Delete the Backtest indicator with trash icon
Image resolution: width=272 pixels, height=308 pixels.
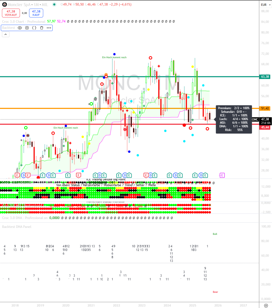coord(42,28)
